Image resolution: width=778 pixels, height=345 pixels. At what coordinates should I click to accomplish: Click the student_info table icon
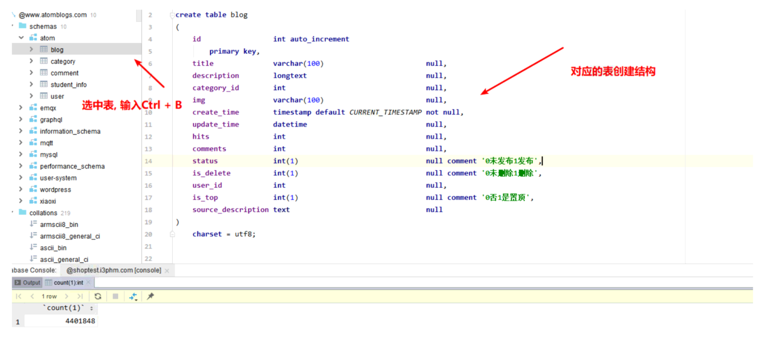[44, 84]
